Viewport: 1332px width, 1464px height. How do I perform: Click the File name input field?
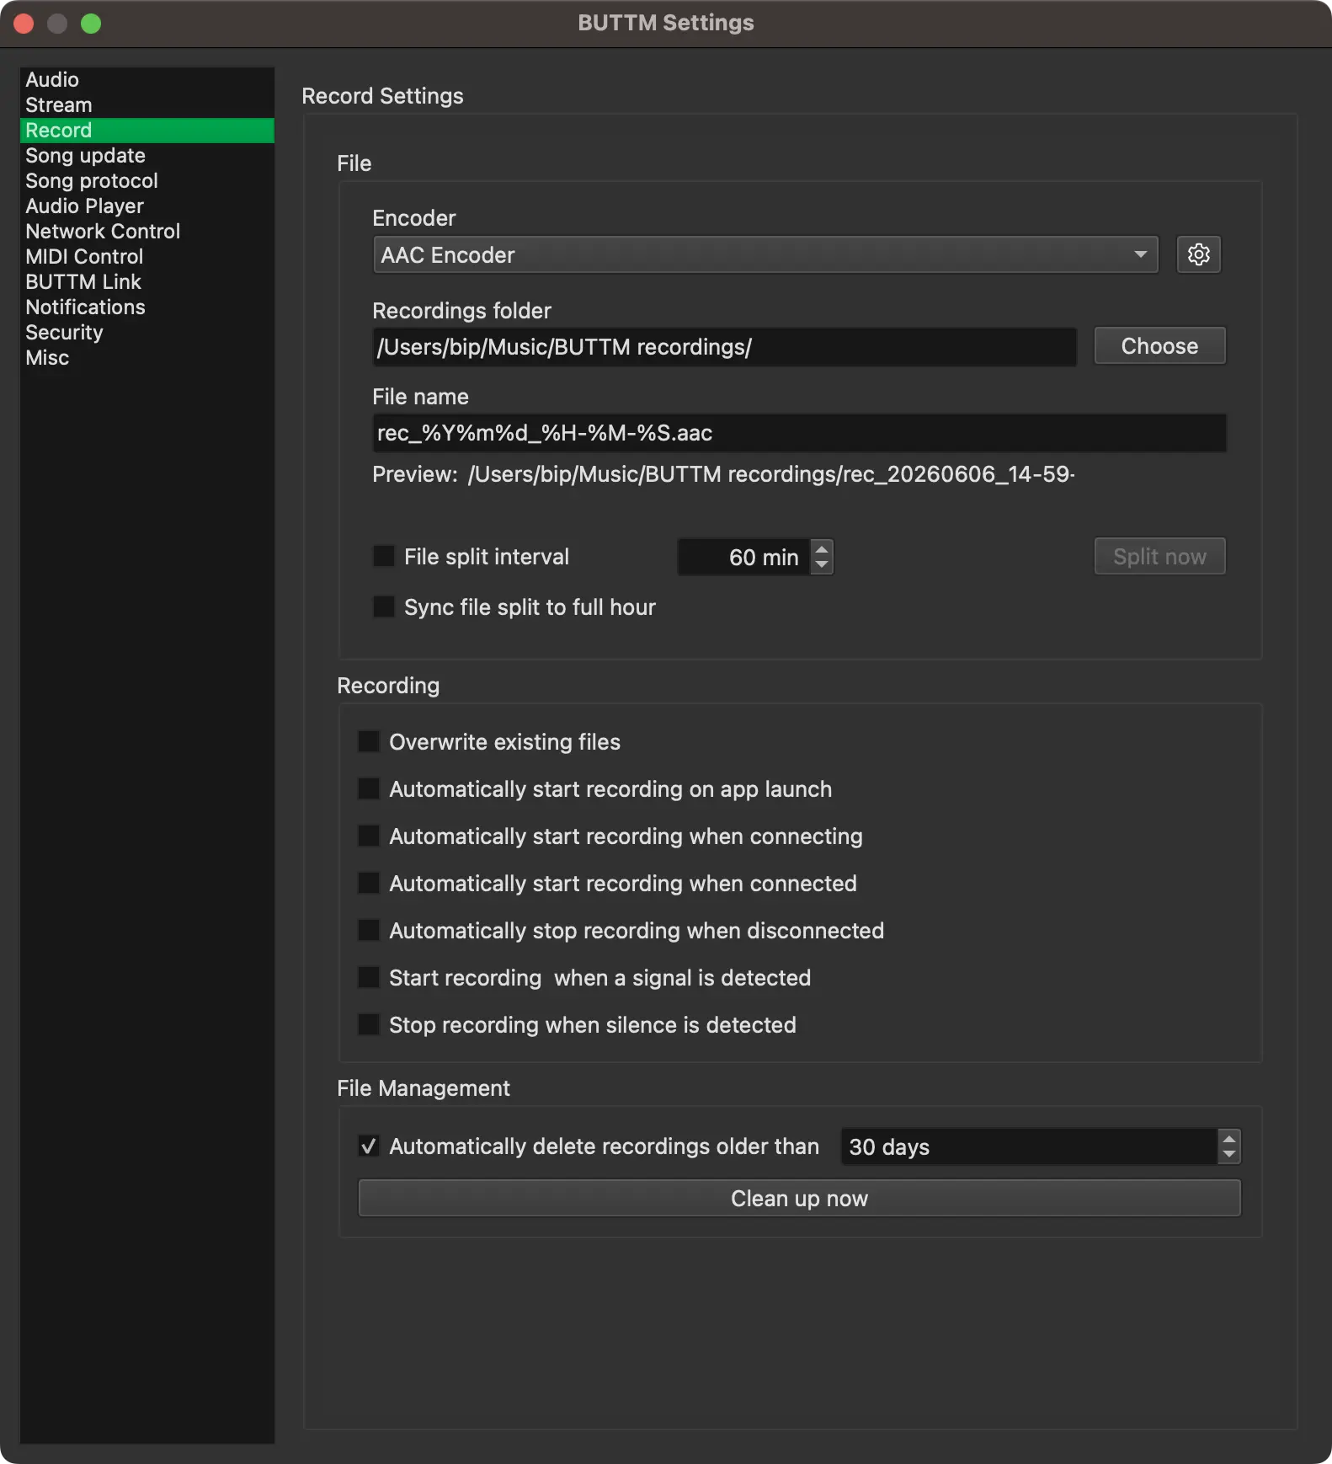(x=799, y=433)
